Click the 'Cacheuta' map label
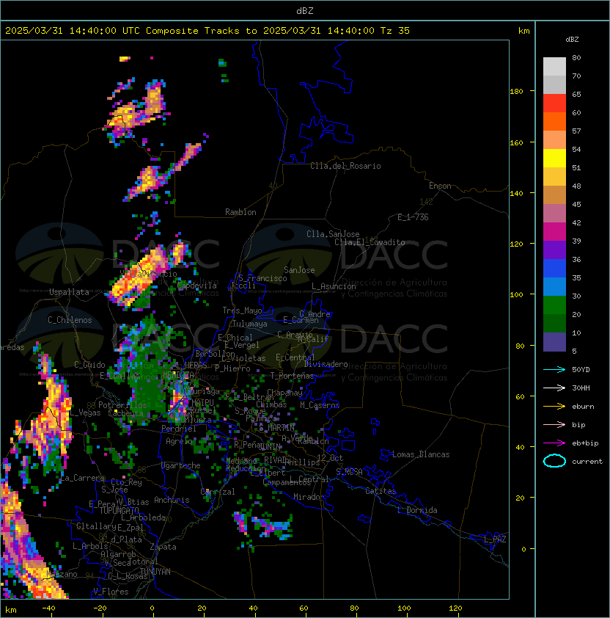The height and width of the screenshot is (618, 610). pyautogui.click(x=125, y=413)
